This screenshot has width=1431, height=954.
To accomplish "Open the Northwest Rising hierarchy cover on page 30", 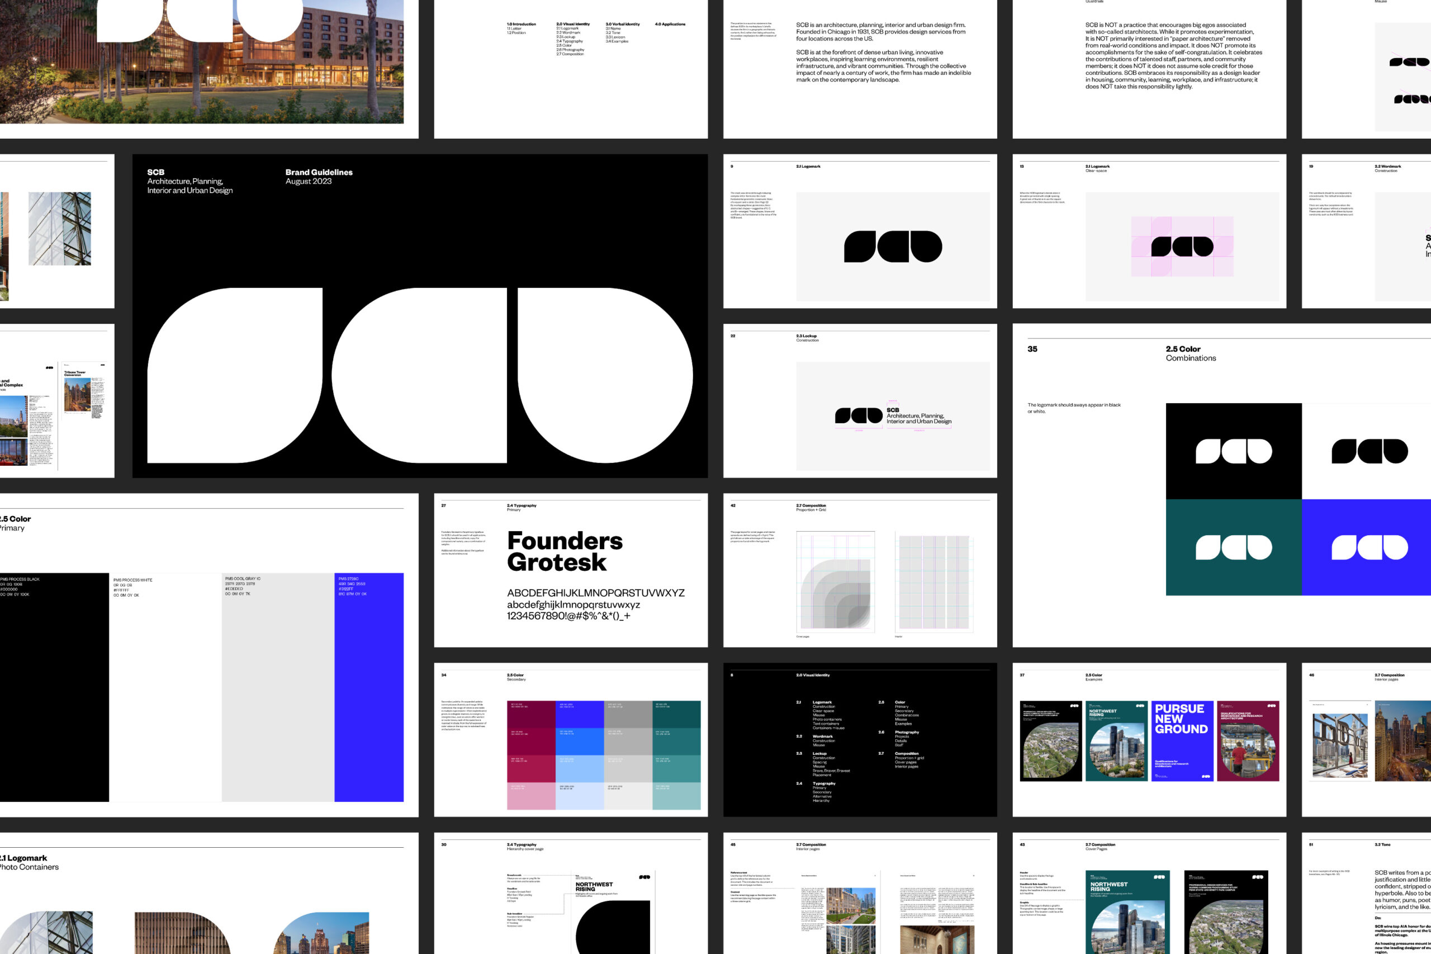I will point(614,912).
